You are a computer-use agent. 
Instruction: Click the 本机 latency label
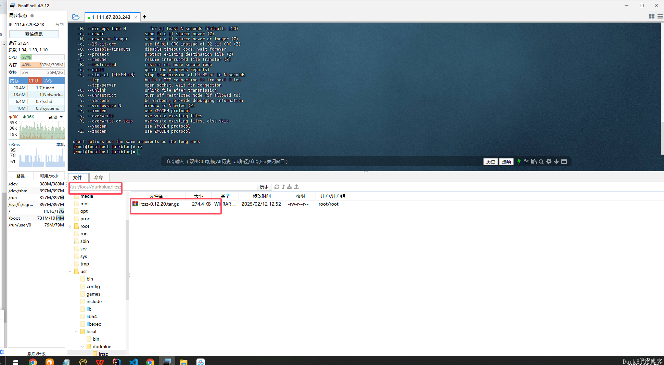[60, 145]
